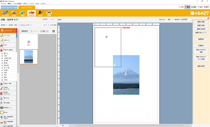Select the 背景 (Background) tool icon
The width and height of the screenshot is (210, 127).
click(14, 13)
